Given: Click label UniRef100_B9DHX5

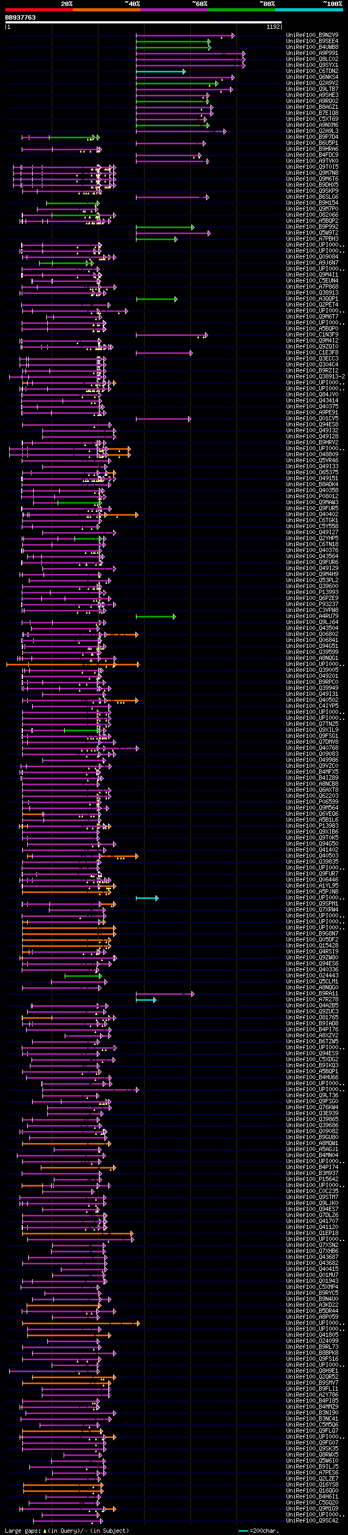Looking at the screenshot, I should (x=312, y=185).
